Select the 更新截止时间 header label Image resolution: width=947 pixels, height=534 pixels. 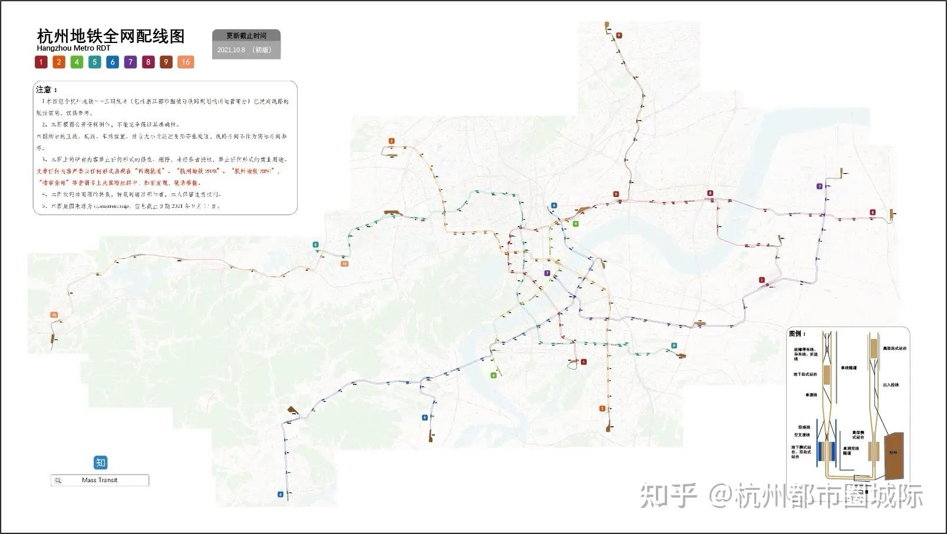[246, 36]
